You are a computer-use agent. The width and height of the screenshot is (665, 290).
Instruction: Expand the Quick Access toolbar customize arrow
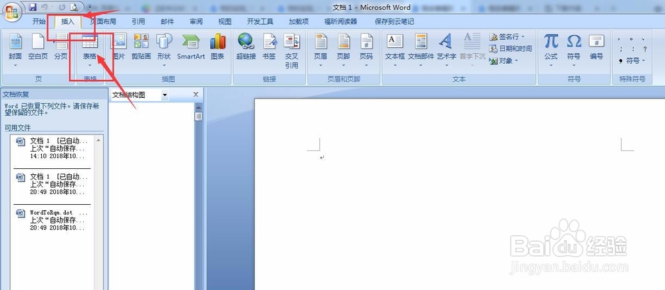90,7
